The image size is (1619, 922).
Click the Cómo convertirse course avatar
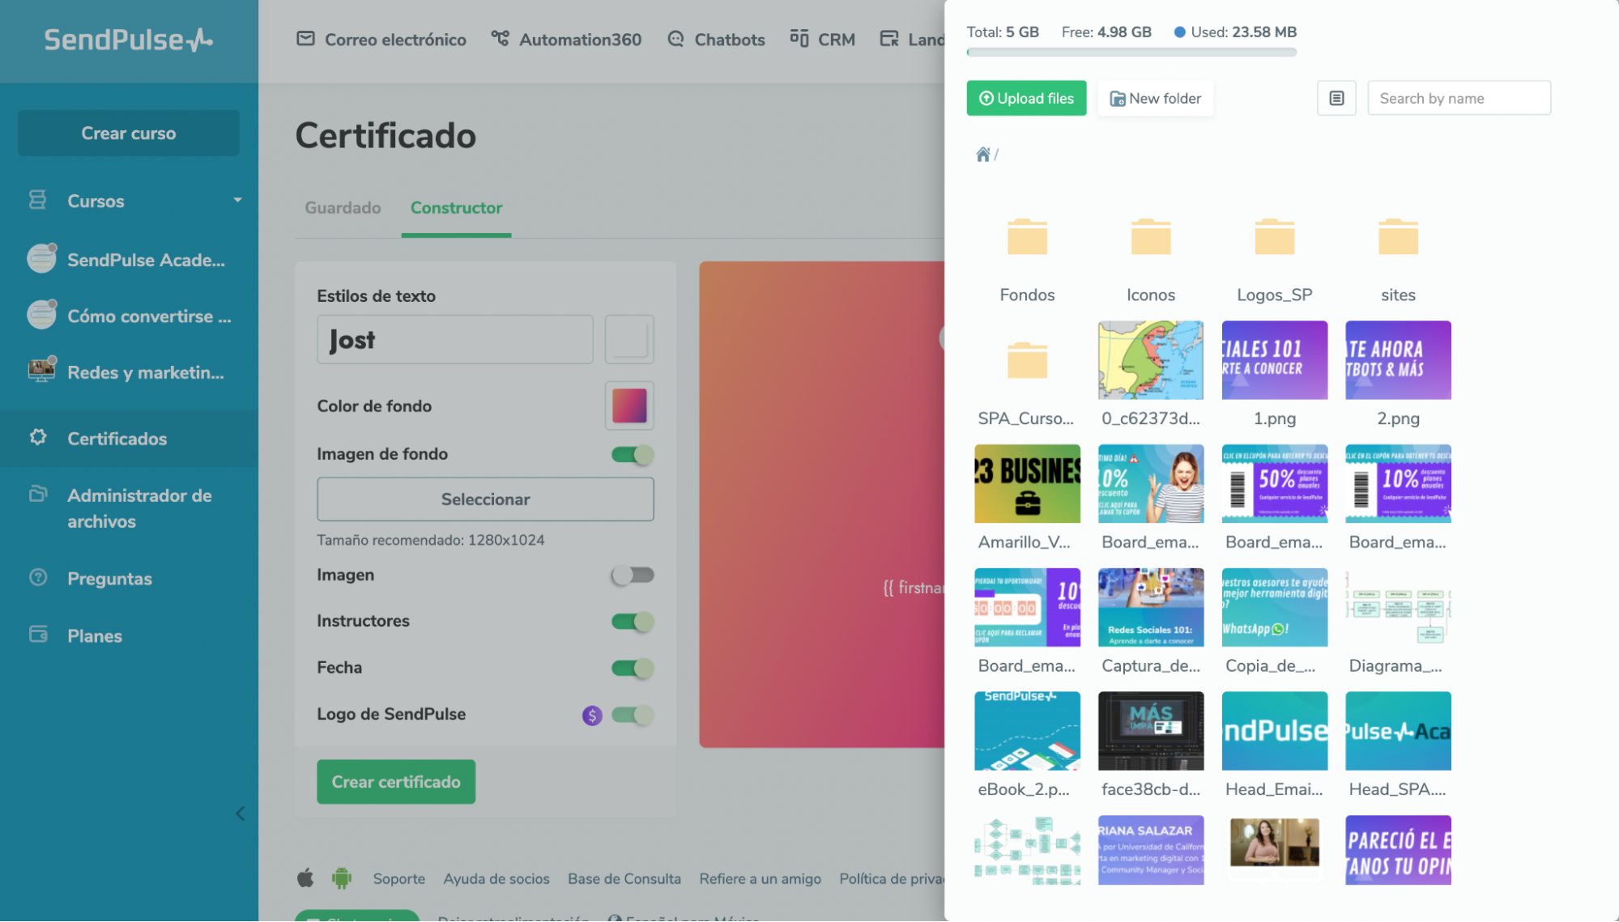tap(41, 314)
